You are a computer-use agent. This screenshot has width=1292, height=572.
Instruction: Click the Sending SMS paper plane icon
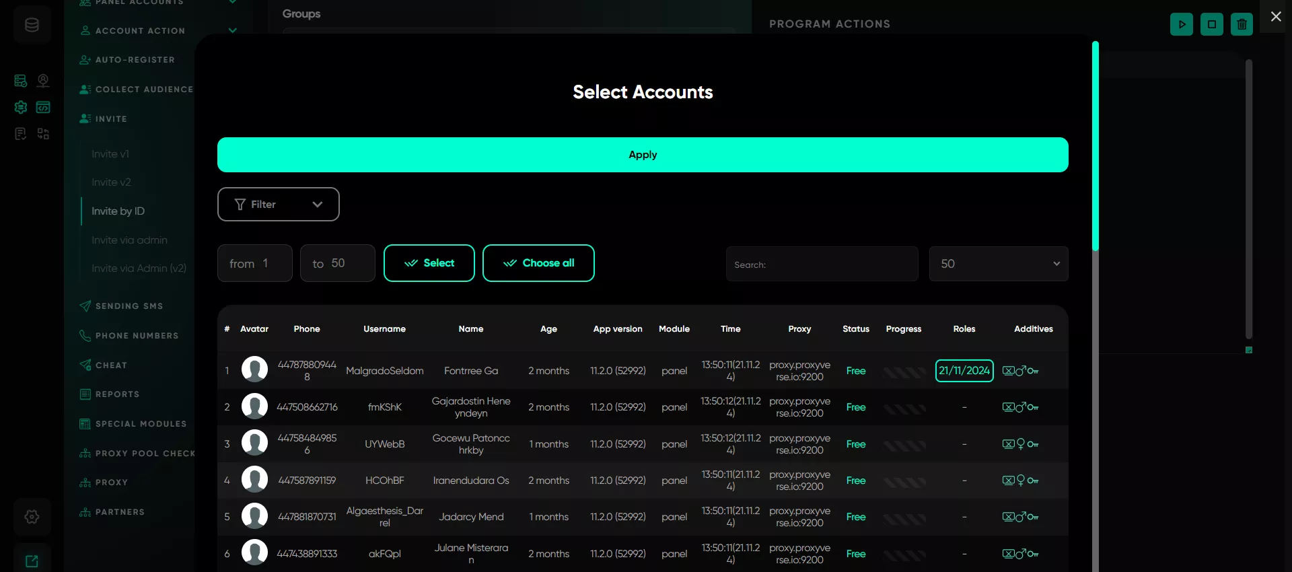[85, 306]
